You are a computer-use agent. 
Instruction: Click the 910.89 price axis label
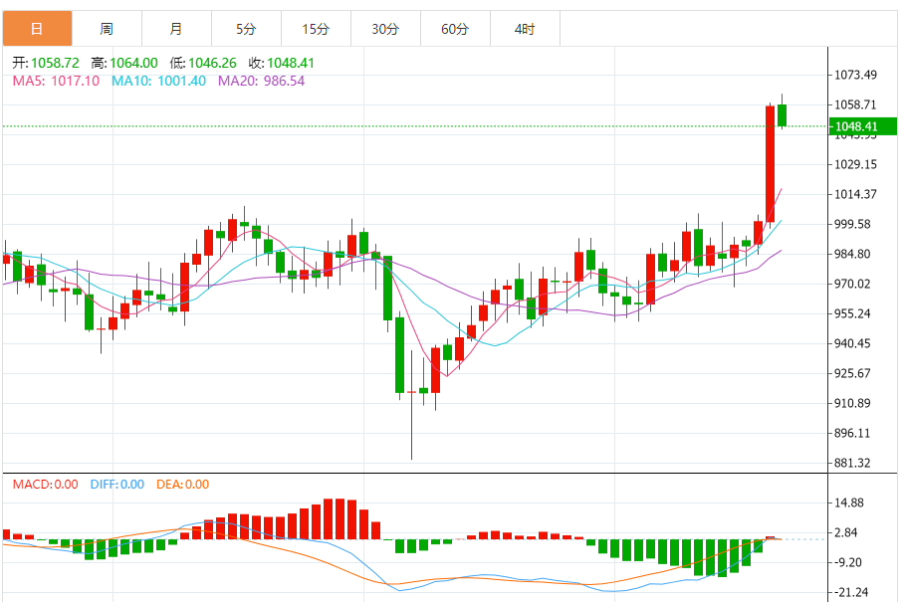[x=852, y=403]
